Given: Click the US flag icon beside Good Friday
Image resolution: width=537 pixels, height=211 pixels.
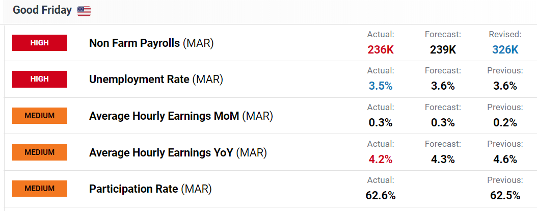Looking at the screenshot, I should pyautogui.click(x=84, y=11).
